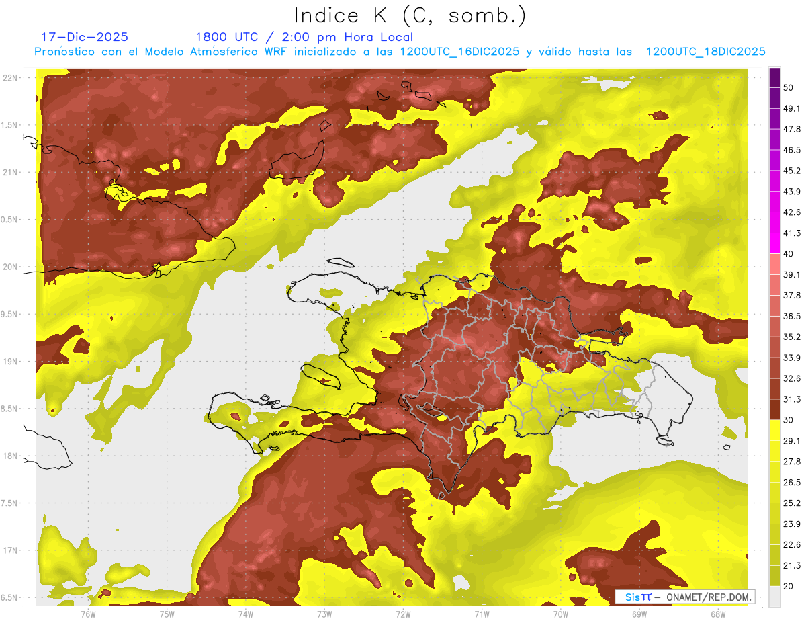The width and height of the screenshot is (806, 623).
Task: Click the '76W' longitude label
Action: 88,614
